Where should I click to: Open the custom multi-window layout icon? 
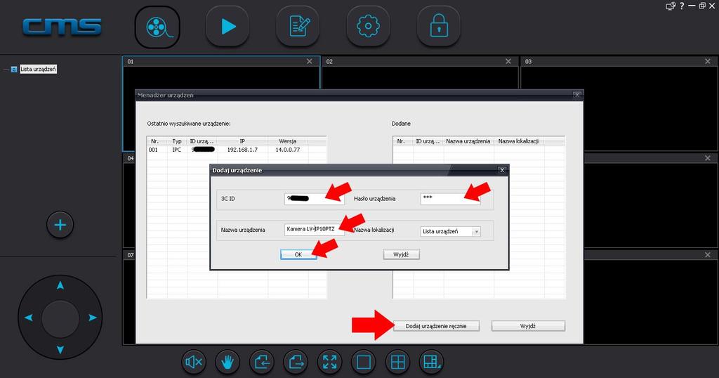pyautogui.click(x=432, y=362)
